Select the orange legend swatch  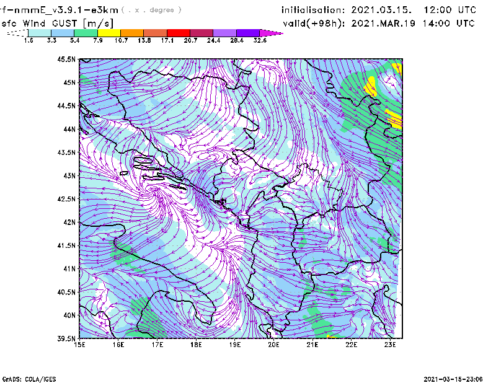(132, 33)
